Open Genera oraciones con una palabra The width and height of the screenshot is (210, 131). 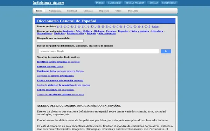tap(56, 90)
